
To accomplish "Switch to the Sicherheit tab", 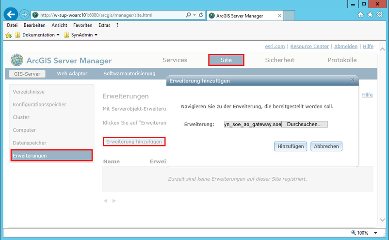I will (x=279, y=60).
